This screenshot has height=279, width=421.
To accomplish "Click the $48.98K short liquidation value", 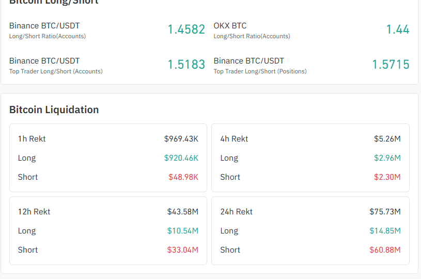I will coord(183,177).
